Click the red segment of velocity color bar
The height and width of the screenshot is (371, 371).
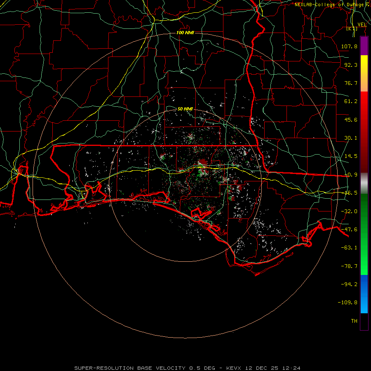(364, 132)
